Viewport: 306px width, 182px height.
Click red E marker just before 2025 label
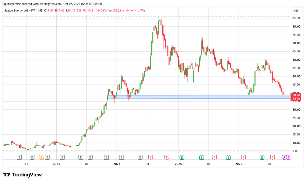click(167, 157)
